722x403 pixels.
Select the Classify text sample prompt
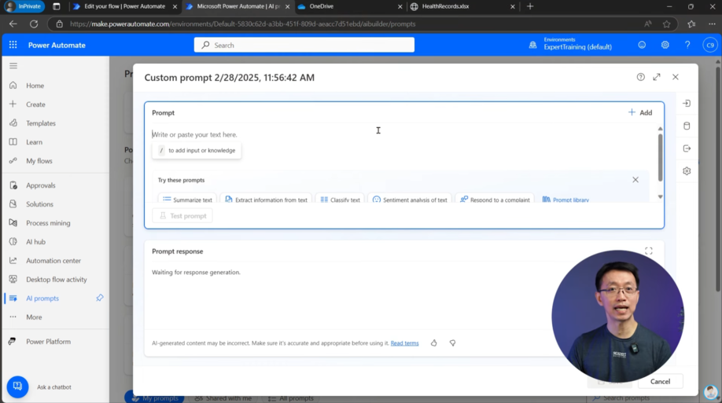pyautogui.click(x=341, y=200)
